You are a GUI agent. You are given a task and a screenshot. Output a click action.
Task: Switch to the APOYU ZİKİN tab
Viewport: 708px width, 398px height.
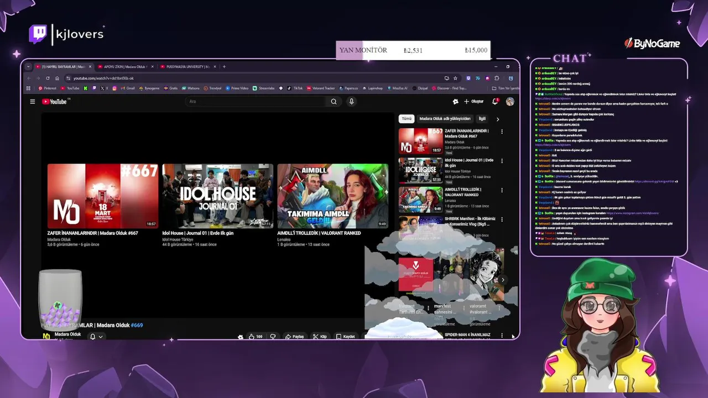point(125,67)
